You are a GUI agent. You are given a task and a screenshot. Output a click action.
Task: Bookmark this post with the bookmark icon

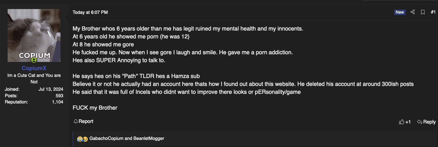click(423, 12)
